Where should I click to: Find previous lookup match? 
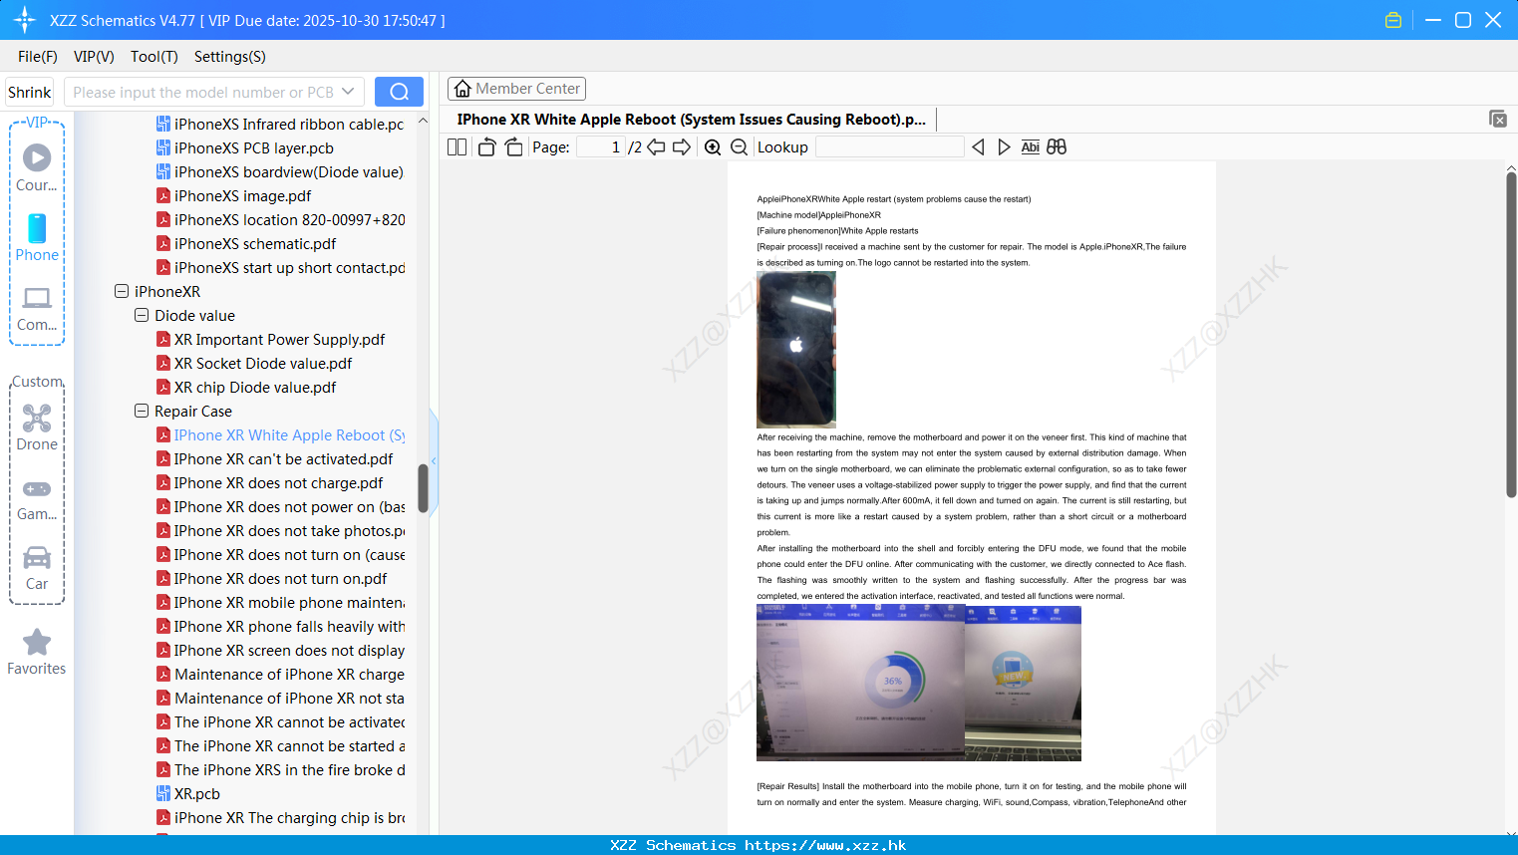[979, 147]
